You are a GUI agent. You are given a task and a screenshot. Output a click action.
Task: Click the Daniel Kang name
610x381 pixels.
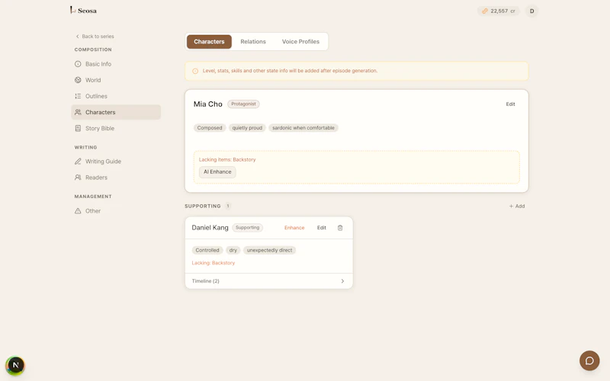210,227
